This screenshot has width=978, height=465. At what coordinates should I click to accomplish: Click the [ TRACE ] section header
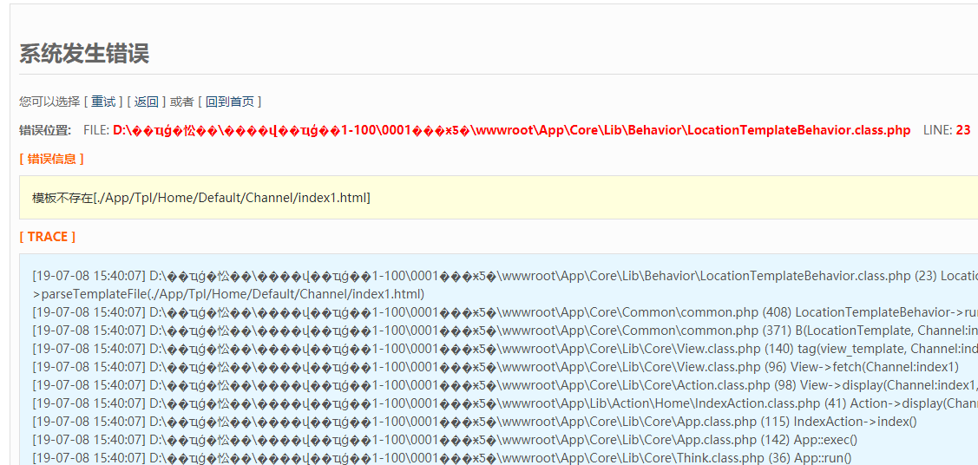pyautogui.click(x=47, y=237)
